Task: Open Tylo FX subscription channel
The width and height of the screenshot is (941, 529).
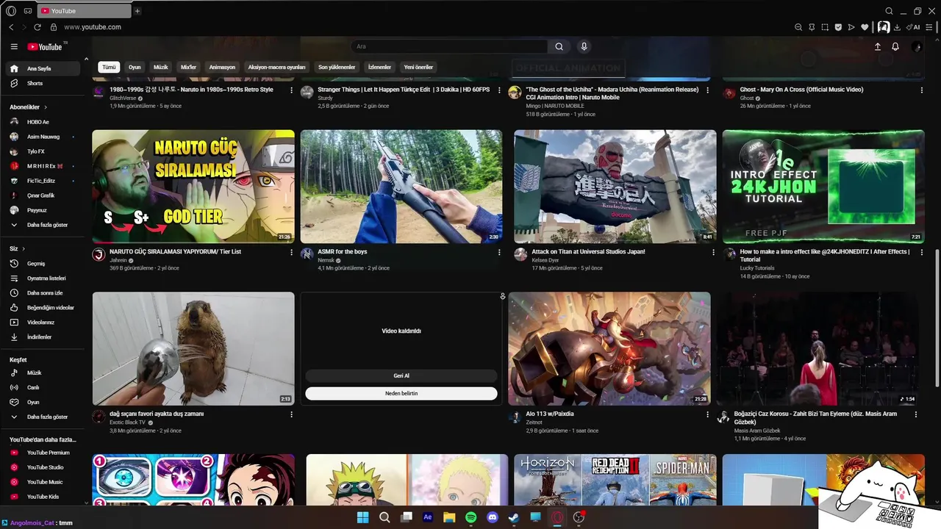Action: [44, 151]
